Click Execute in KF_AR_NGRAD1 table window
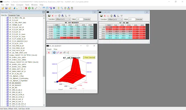 click(x=87, y=19)
